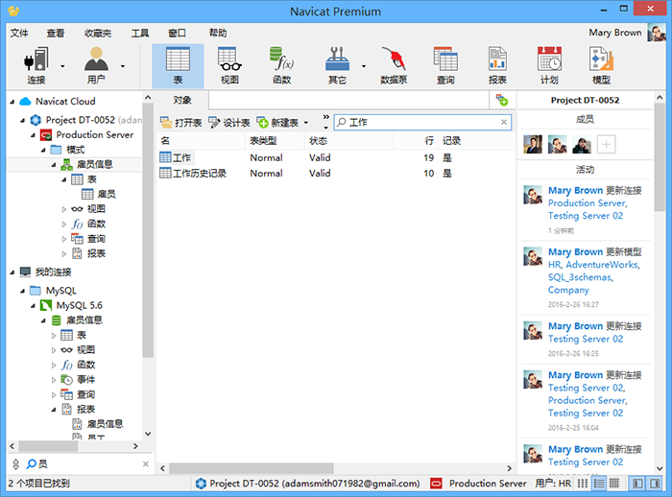Image resolution: width=672 pixels, height=497 pixels.
Task: Click the 其它 (Others) toolbar icon
Action: [x=337, y=65]
